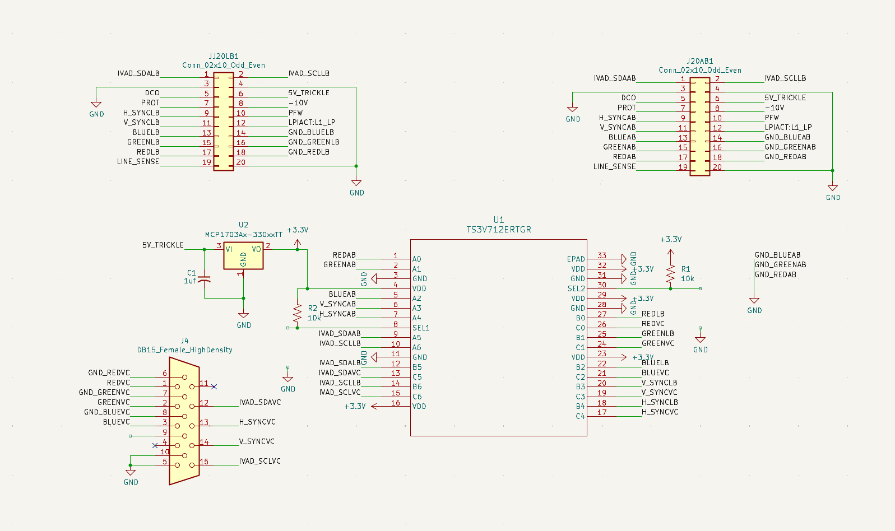The height and width of the screenshot is (531, 895).
Task: Select the DB15 connector J4 body
Action: [184, 421]
